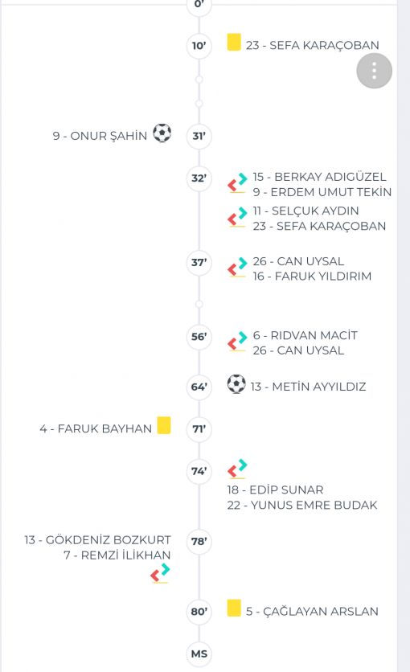
Task: Open player 9 - Onur Şahin
Action: (100, 136)
